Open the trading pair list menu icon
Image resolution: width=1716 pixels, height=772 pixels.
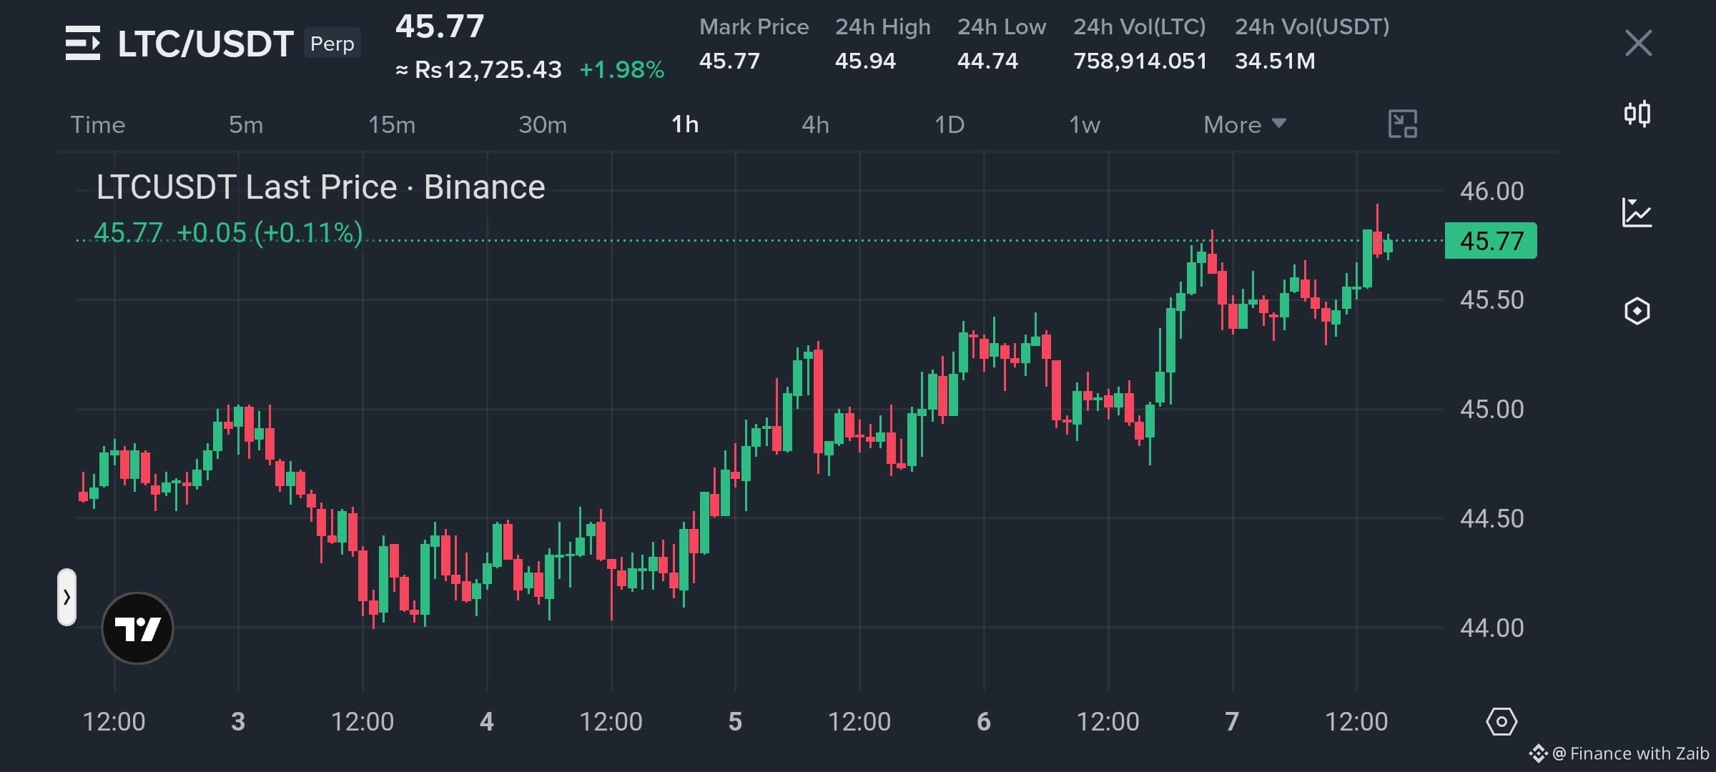83,43
